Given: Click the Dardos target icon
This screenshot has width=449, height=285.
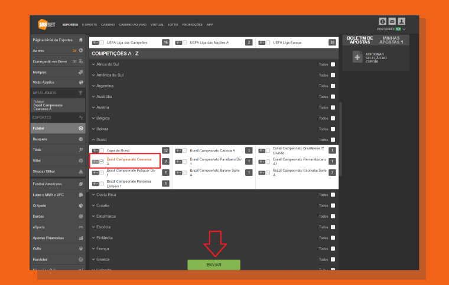Looking at the screenshot, I should [81, 217].
